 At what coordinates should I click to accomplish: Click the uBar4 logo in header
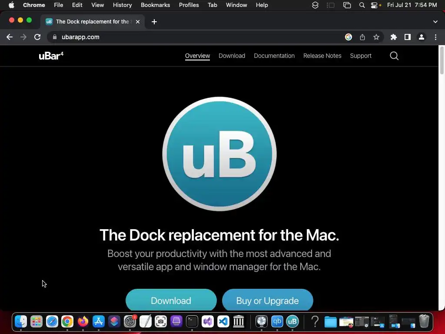(x=51, y=56)
